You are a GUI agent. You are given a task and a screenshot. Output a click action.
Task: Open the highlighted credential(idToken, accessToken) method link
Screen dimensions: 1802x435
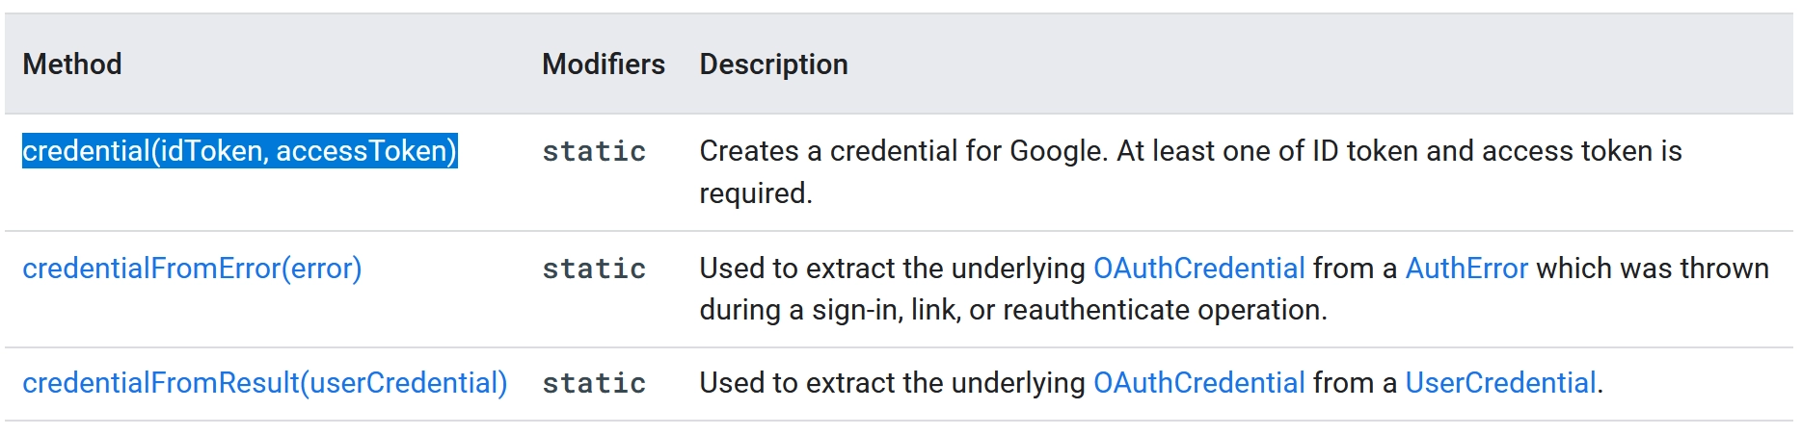(x=239, y=151)
